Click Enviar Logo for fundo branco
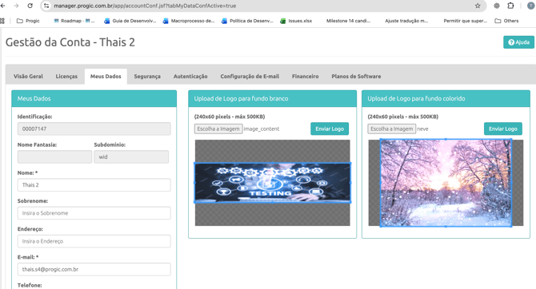The width and height of the screenshot is (536, 289). coord(330,129)
